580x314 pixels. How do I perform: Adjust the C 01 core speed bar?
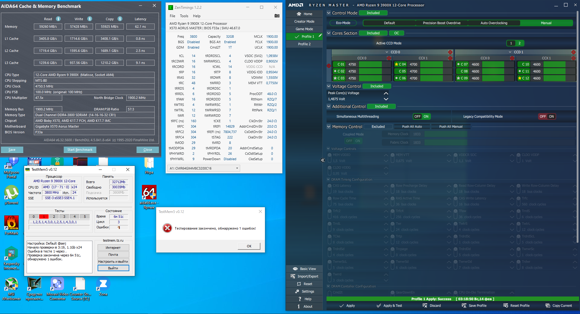[374, 64]
